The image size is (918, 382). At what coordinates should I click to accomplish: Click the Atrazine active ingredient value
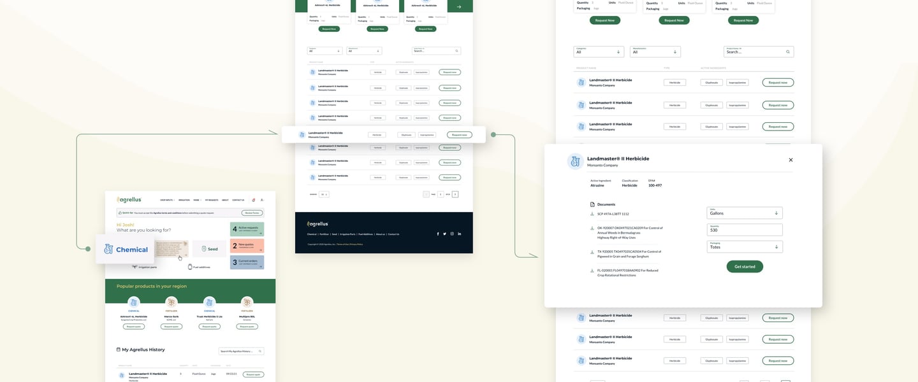coord(597,185)
